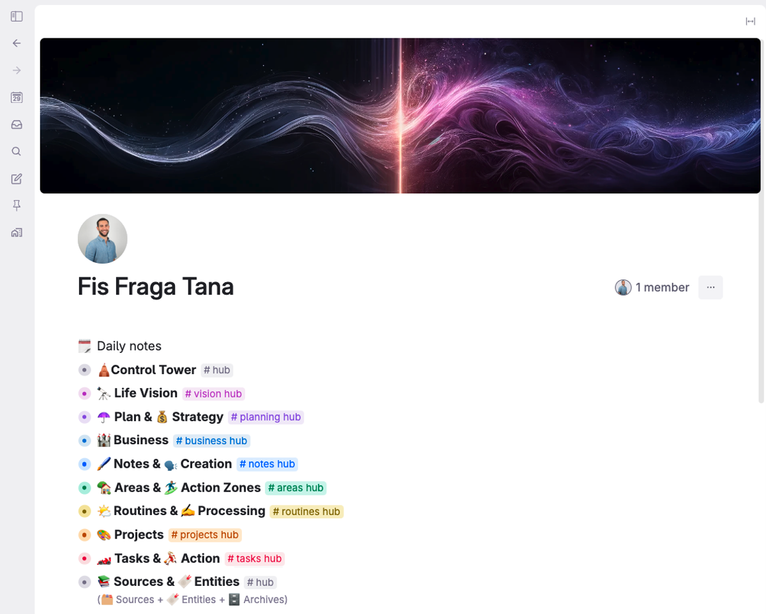The image size is (766, 614).
Task: Toggle full-width page icon top right
Action: pyautogui.click(x=751, y=22)
